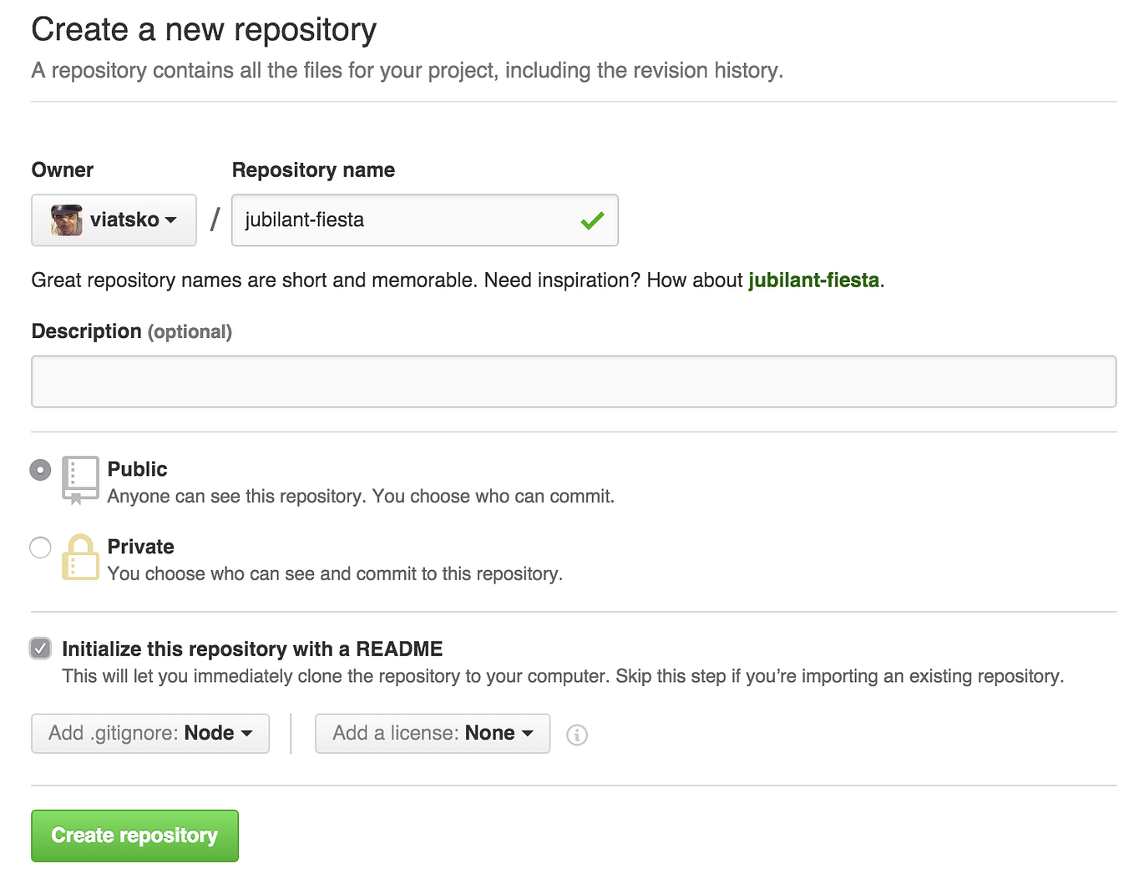This screenshot has height=884, width=1134.
Task: Click the bold Public label text
Action: 138,469
